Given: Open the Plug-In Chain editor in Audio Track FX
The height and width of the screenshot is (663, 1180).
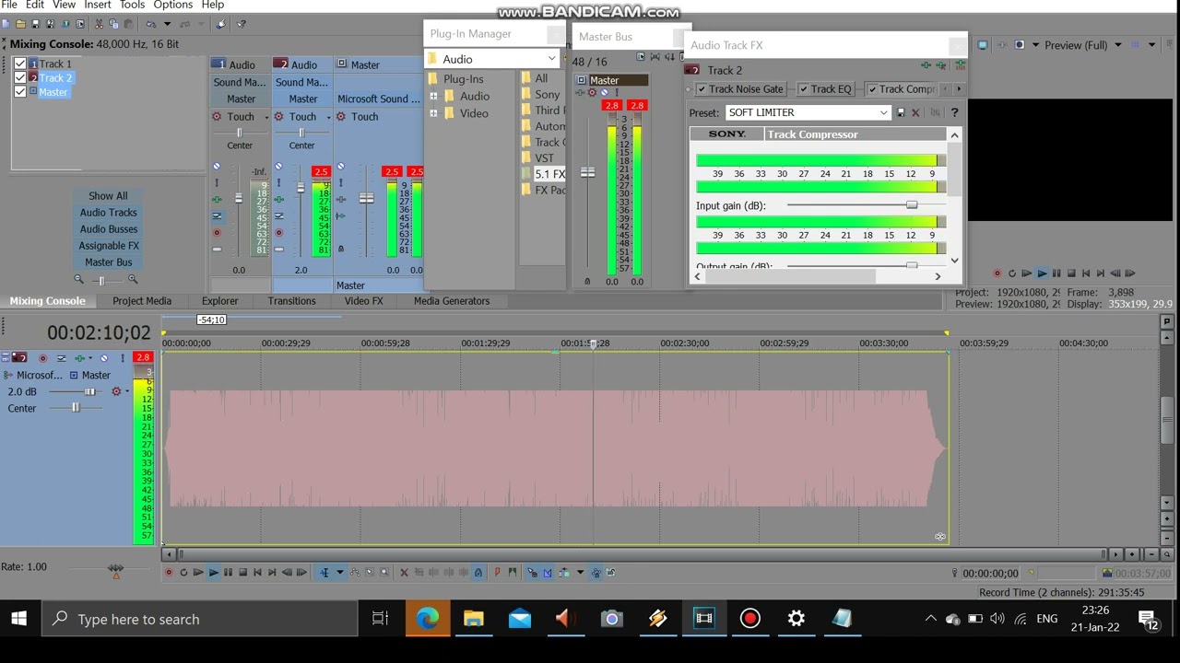Looking at the screenshot, I should (926, 65).
